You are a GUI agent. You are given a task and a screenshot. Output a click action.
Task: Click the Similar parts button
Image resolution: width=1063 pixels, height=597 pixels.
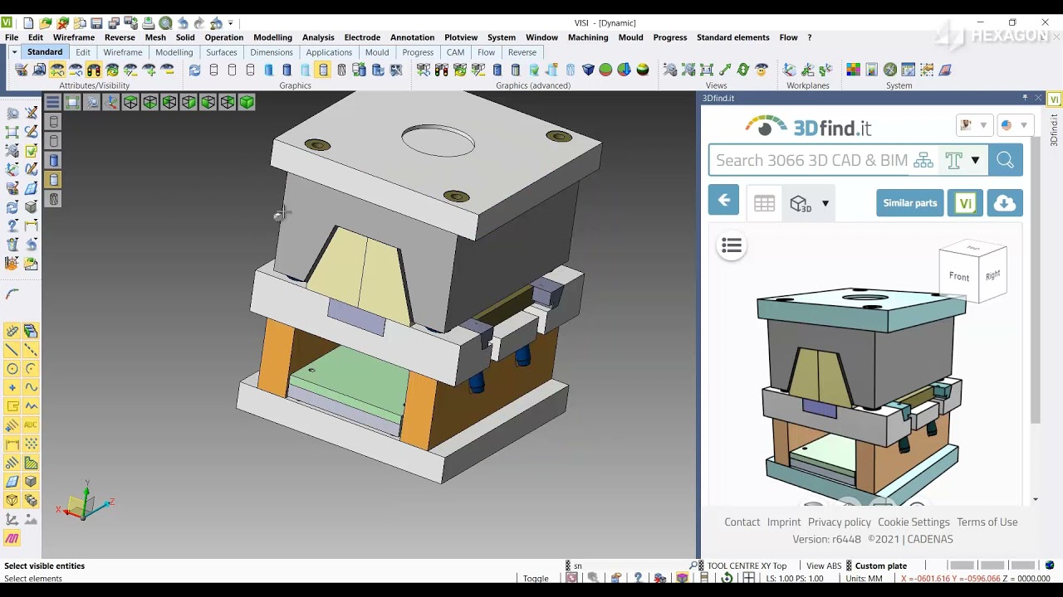[x=909, y=203]
